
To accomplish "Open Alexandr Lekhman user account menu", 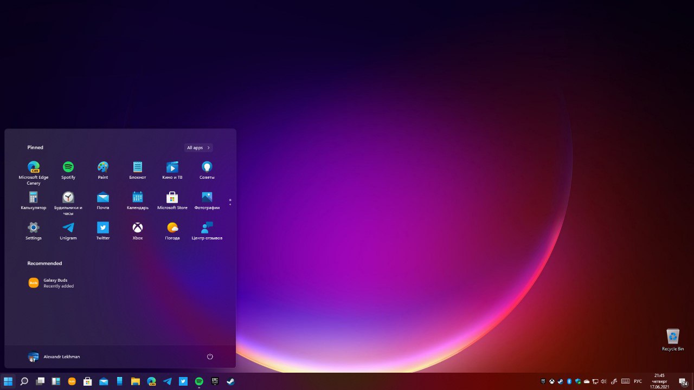I will tap(54, 356).
